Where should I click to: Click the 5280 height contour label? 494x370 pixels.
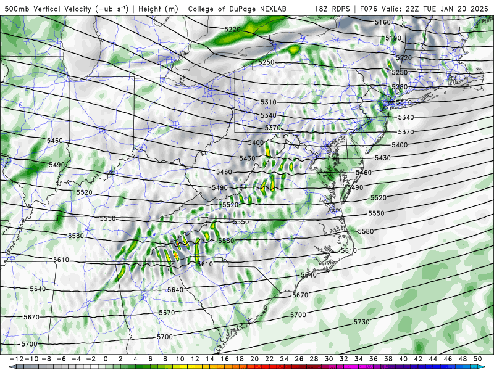[x=400, y=86]
